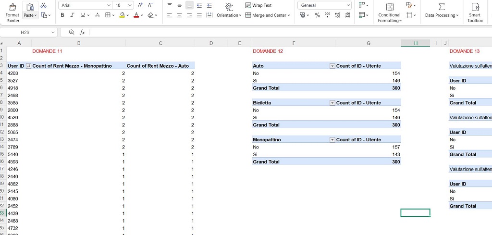Activate the Format Painter tool
This screenshot has width=492, height=235.
12,12
